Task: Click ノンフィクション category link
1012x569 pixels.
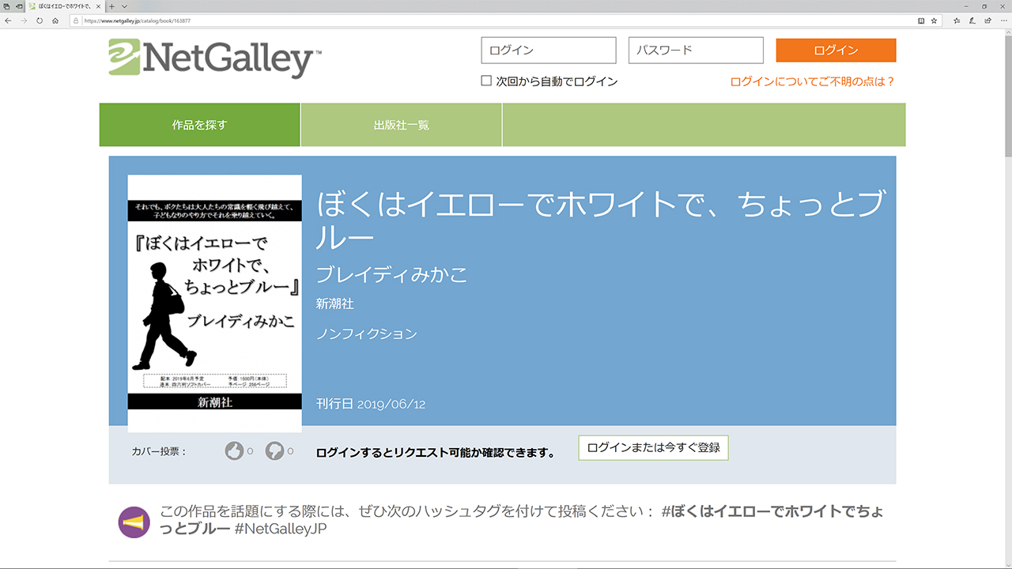Action: coord(367,333)
